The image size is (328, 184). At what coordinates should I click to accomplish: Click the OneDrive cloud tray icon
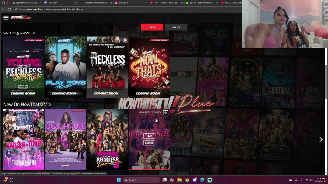291,180
